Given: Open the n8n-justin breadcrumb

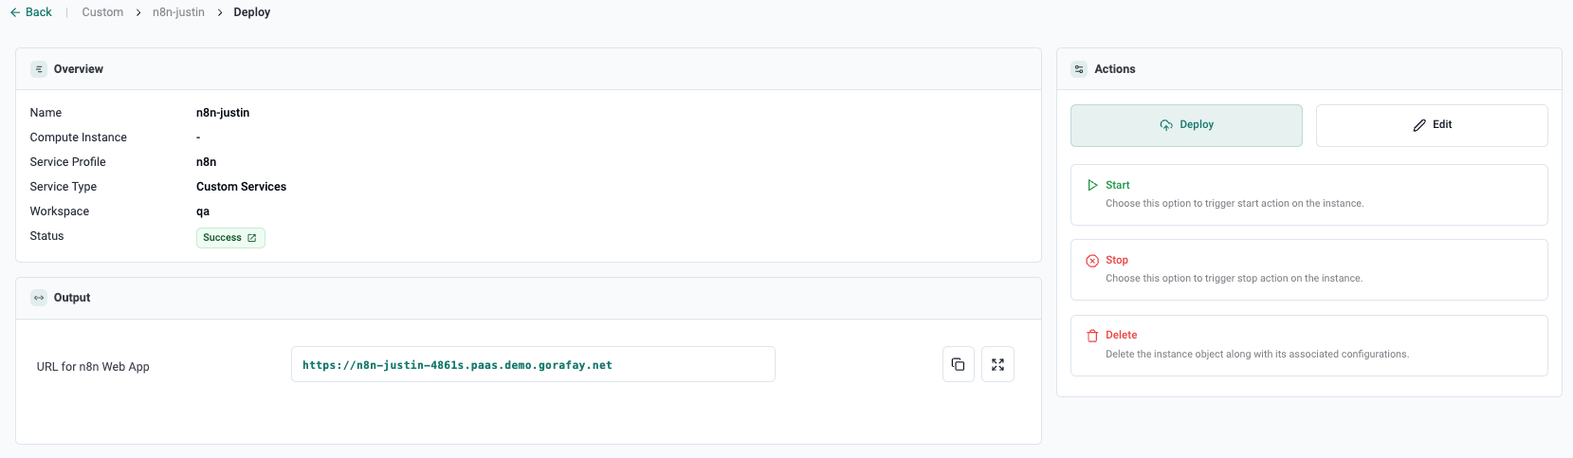Looking at the screenshot, I should pyautogui.click(x=178, y=12).
